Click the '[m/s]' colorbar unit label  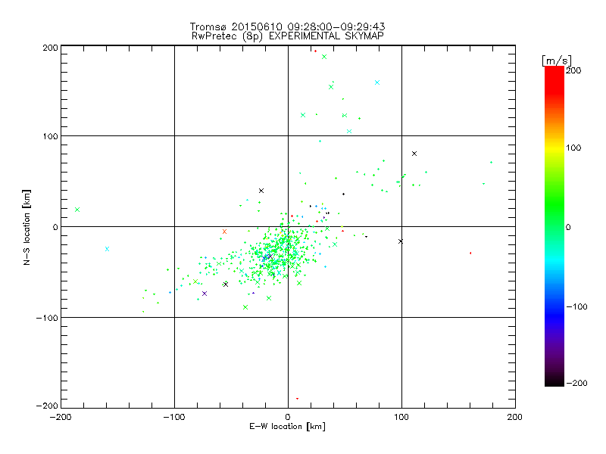(x=557, y=61)
